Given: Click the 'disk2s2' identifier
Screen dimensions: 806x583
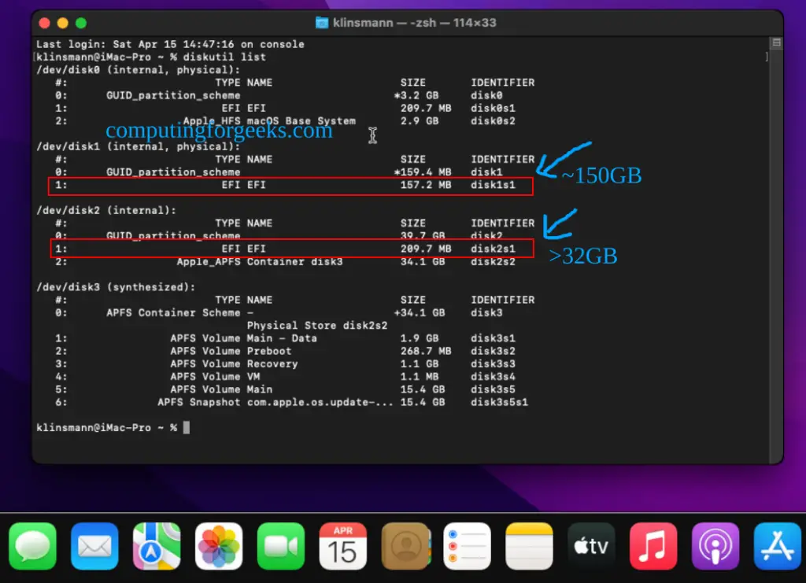Looking at the screenshot, I should (x=493, y=261).
